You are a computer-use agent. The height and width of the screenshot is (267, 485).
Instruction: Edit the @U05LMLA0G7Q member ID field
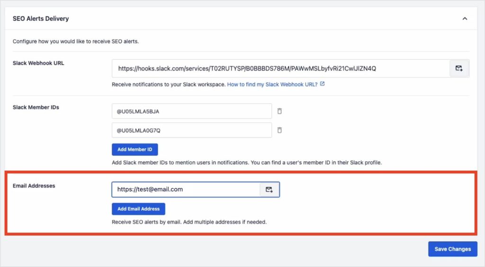point(192,130)
